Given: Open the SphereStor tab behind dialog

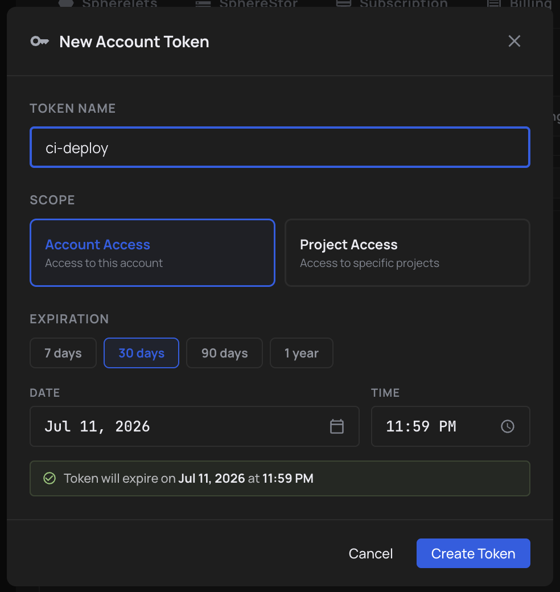Looking at the screenshot, I should point(246,4).
